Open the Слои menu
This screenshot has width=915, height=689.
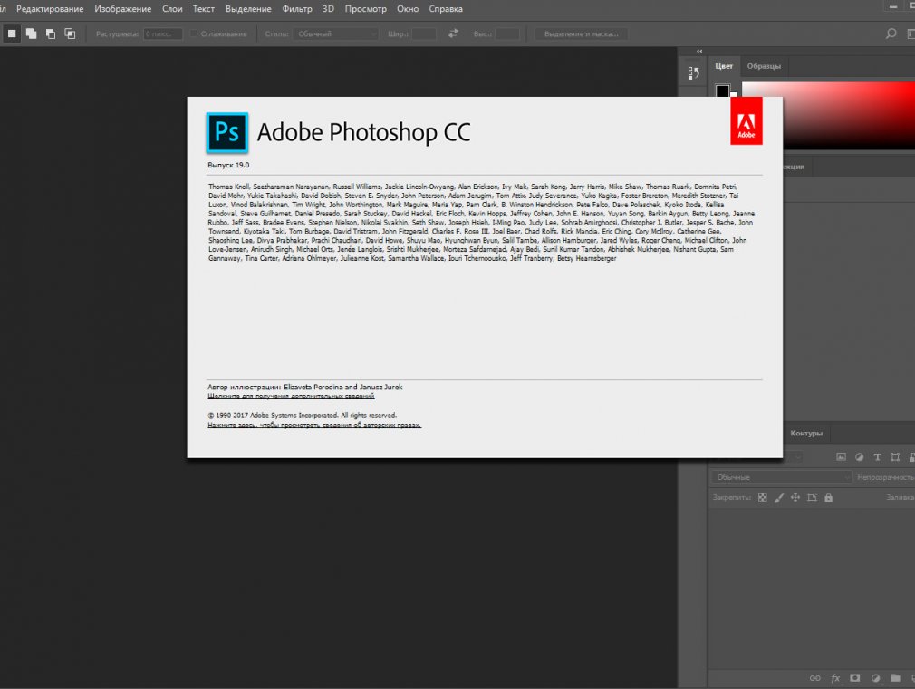click(172, 9)
